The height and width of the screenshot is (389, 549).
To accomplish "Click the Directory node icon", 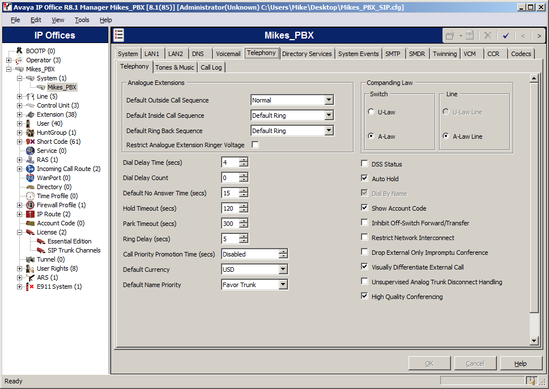I will (30, 187).
